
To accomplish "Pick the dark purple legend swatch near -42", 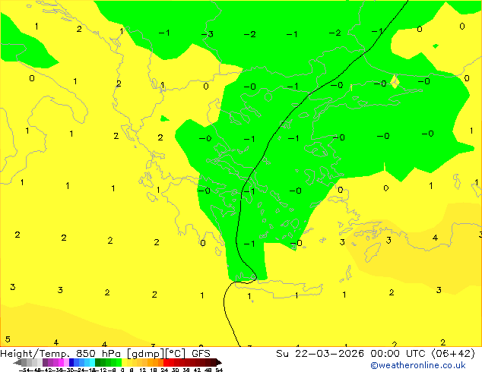I will (45, 362).
